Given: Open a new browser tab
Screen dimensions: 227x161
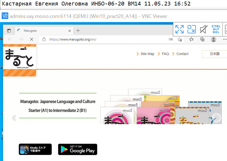Looking at the screenshot, I should (78, 31).
